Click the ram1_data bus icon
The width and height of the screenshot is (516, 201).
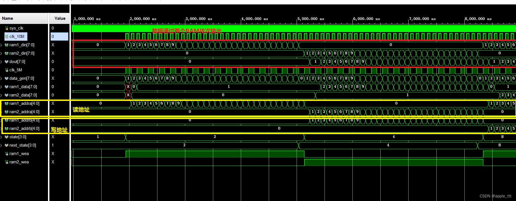[7, 87]
